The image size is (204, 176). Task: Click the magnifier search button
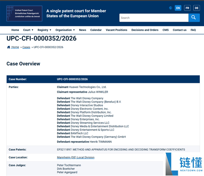[x=194, y=18]
